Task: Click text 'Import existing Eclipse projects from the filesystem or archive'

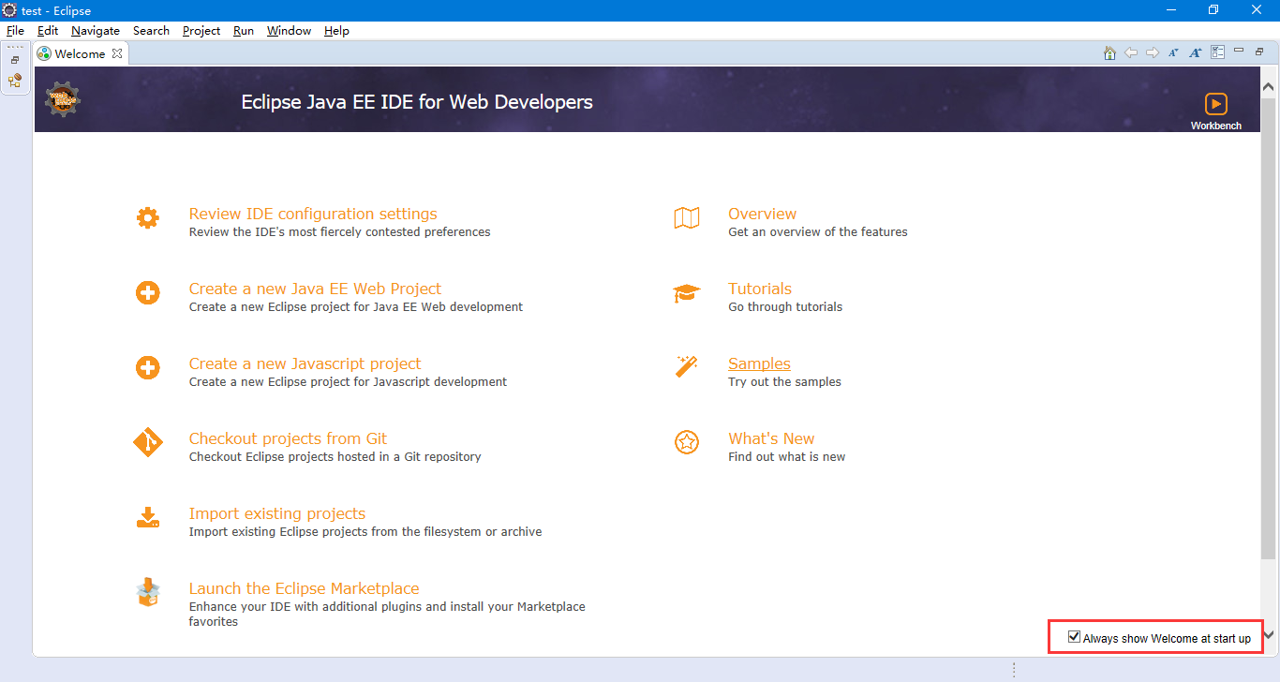Action: point(365,532)
